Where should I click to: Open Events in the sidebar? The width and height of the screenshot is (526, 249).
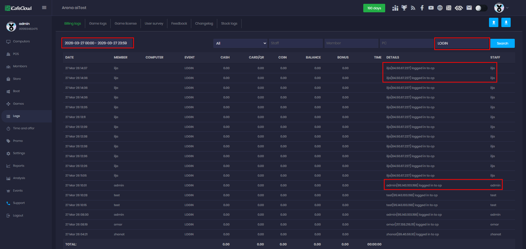(18, 191)
